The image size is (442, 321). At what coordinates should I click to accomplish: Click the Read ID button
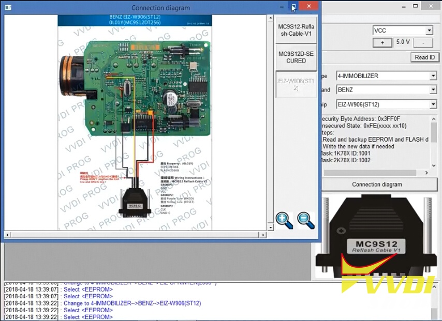424,57
